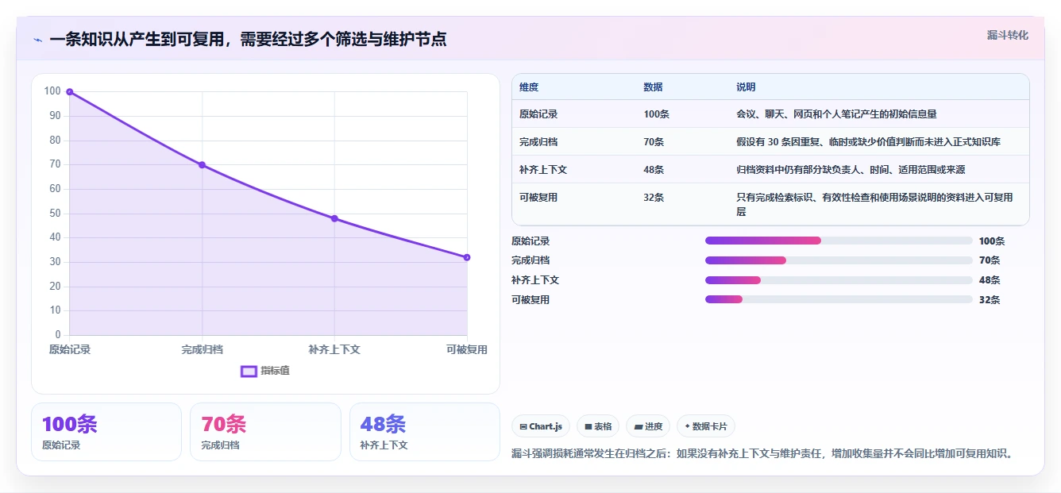Open the 100条 原始记录 stat card
Viewport: 1061px width, 493px height.
click(106, 432)
